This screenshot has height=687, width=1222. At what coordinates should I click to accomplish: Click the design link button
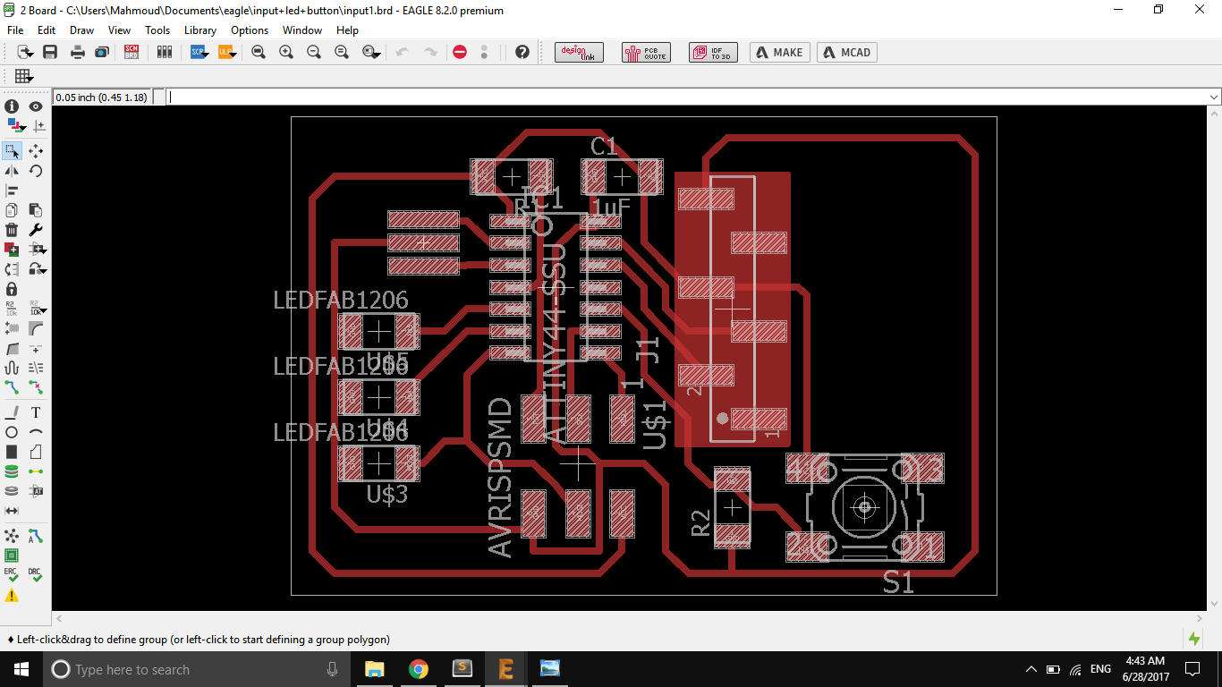click(579, 52)
